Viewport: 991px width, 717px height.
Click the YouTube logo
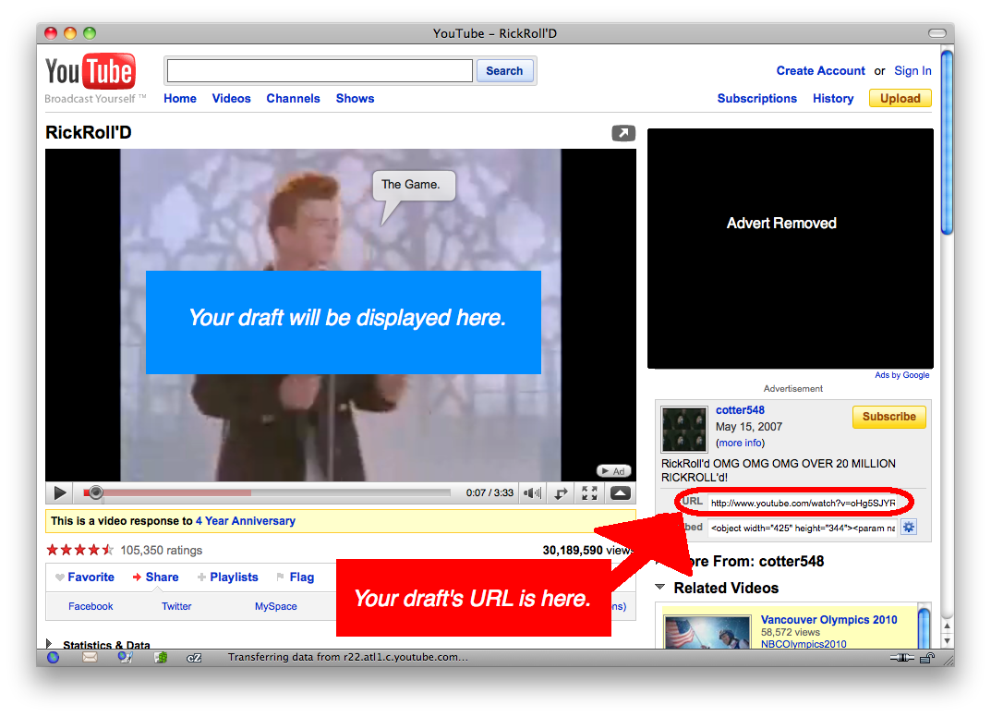point(90,71)
